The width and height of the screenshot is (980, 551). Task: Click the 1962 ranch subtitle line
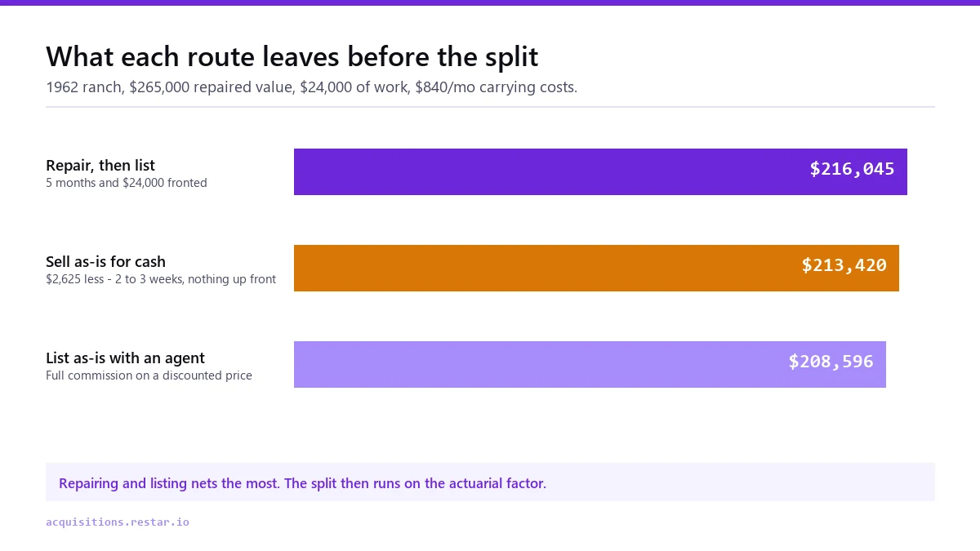click(x=311, y=87)
